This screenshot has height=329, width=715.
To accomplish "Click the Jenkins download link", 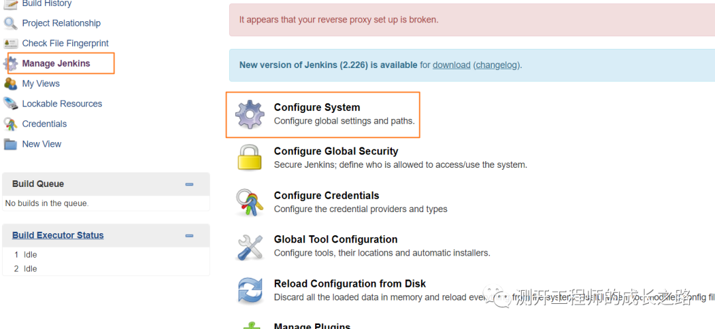I will pyautogui.click(x=452, y=65).
